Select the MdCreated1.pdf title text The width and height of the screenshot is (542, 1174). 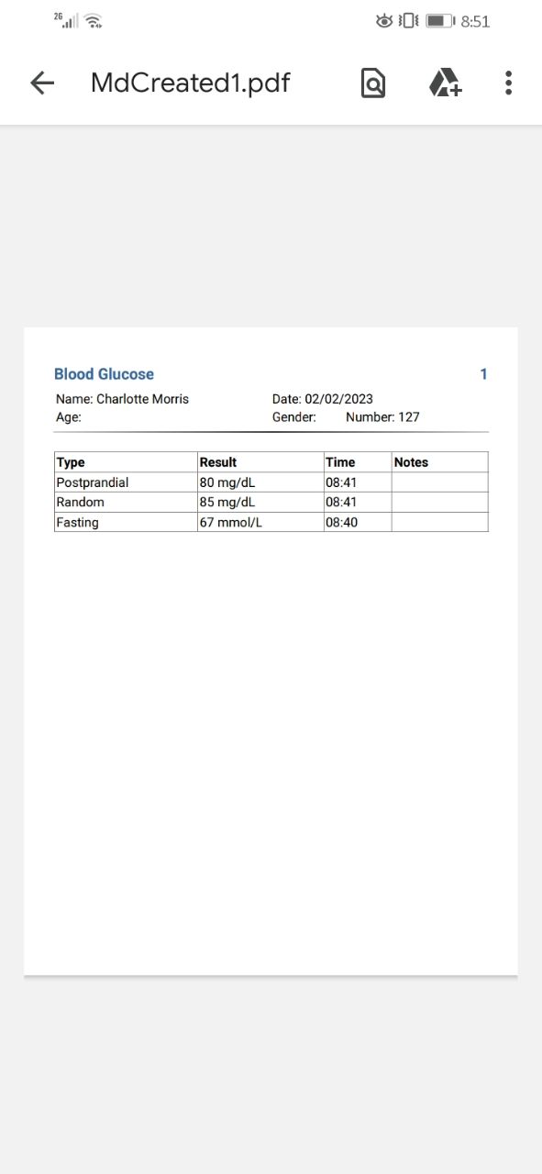[191, 83]
